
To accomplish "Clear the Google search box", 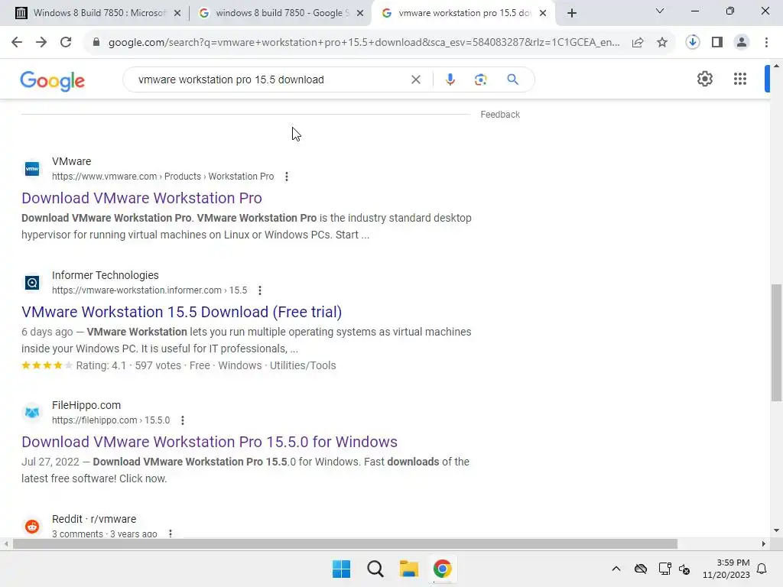I will pyautogui.click(x=415, y=79).
